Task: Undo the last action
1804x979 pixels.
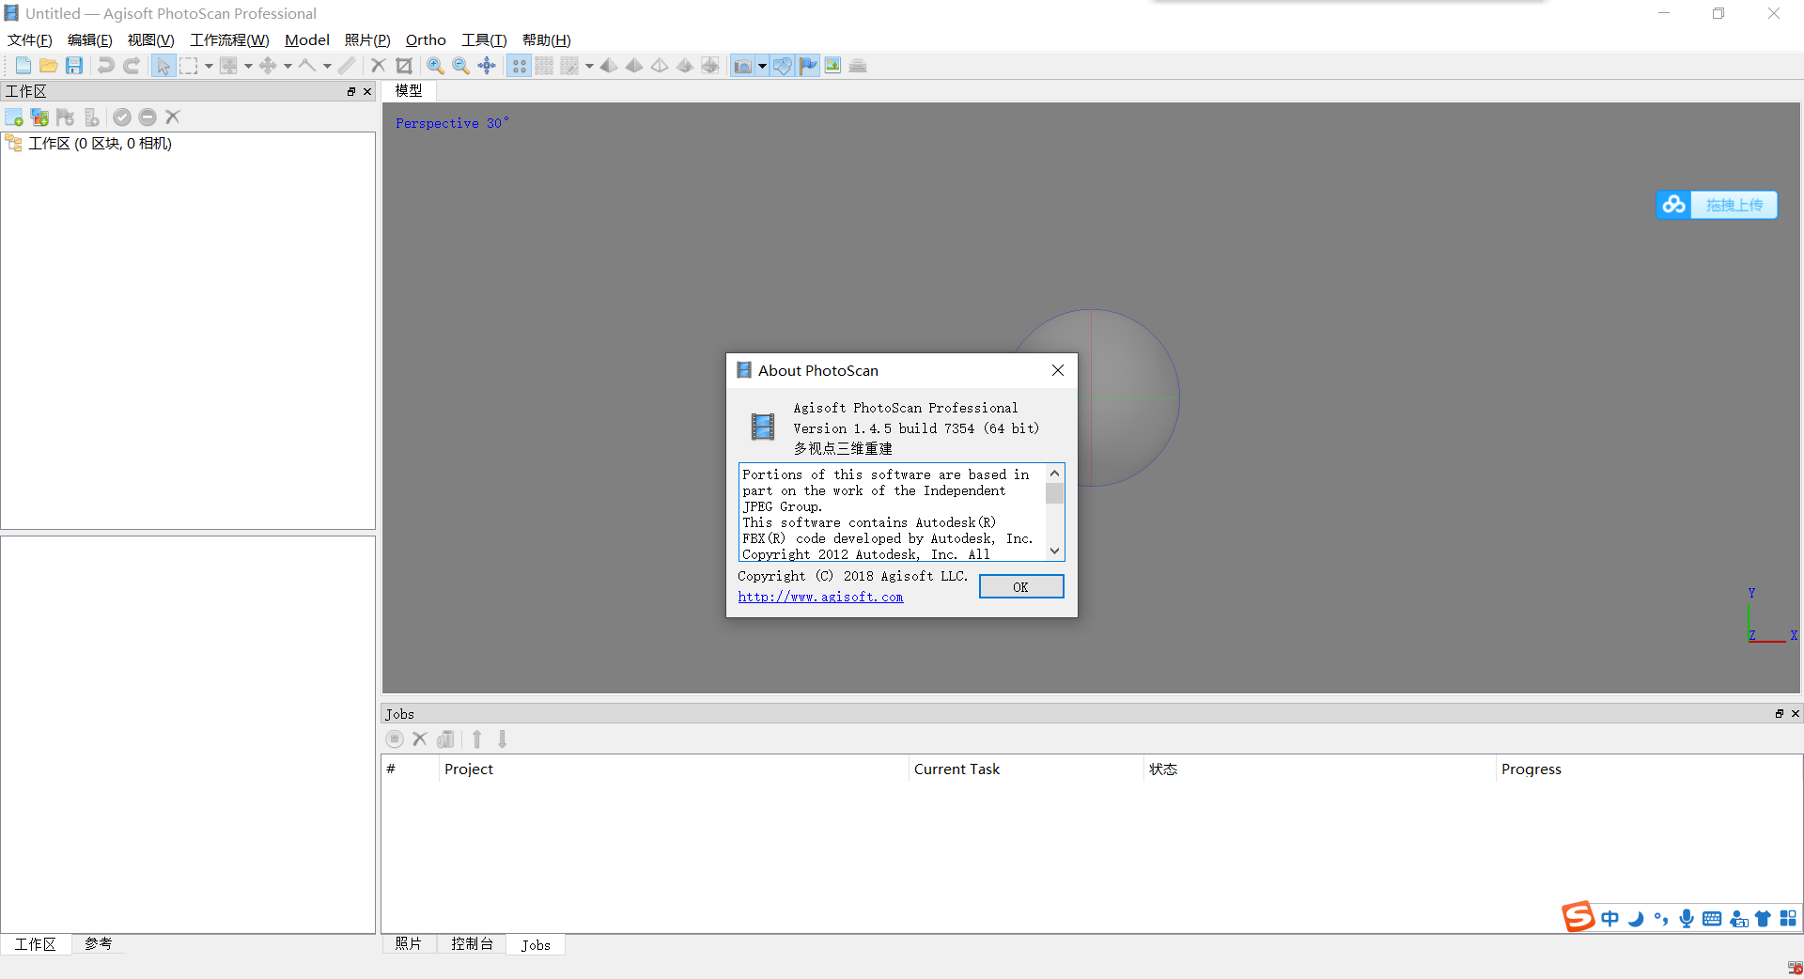Action: pyautogui.click(x=105, y=66)
